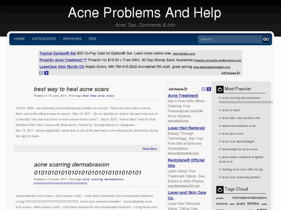The height and width of the screenshot is (210, 281).
Task: Visit the www.americanlaser.com link
Action: point(183,153)
